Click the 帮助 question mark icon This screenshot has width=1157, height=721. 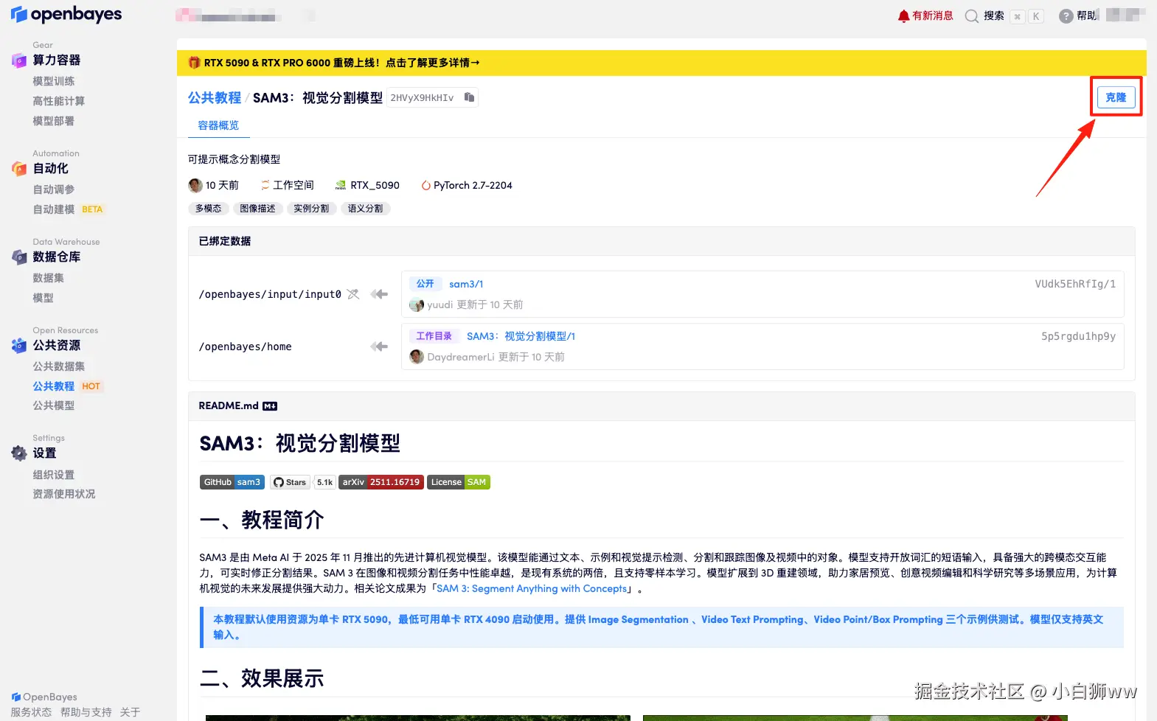(x=1066, y=16)
